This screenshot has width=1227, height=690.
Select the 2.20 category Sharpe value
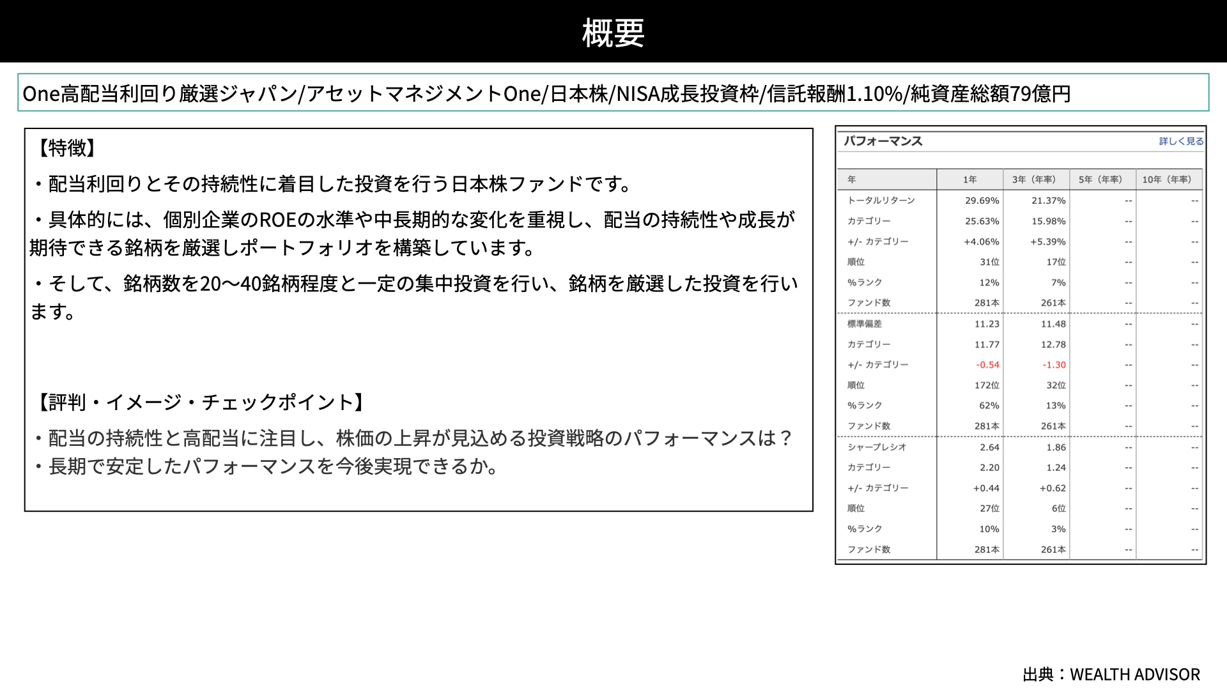990,468
